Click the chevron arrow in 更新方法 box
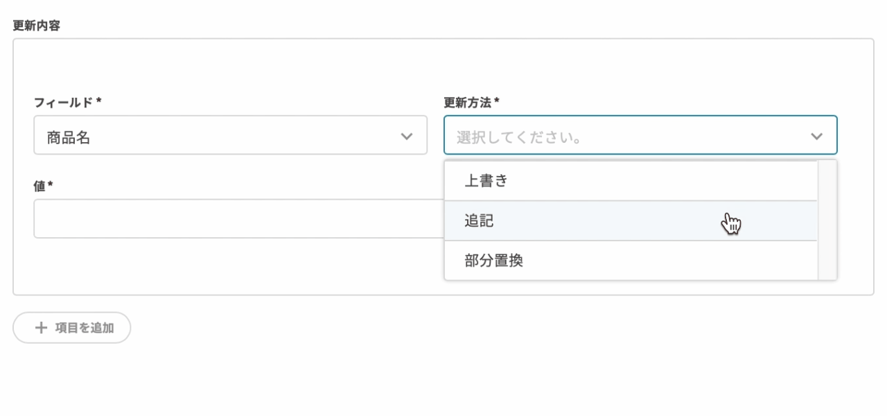Viewport: 887px width, 416px height. tap(816, 136)
